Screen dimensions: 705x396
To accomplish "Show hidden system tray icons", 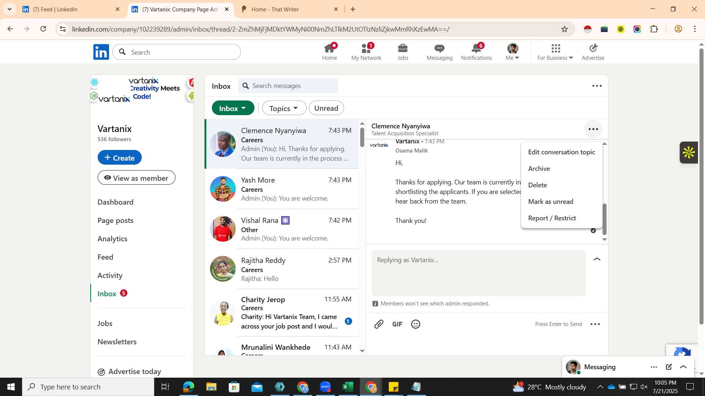I will [x=600, y=387].
